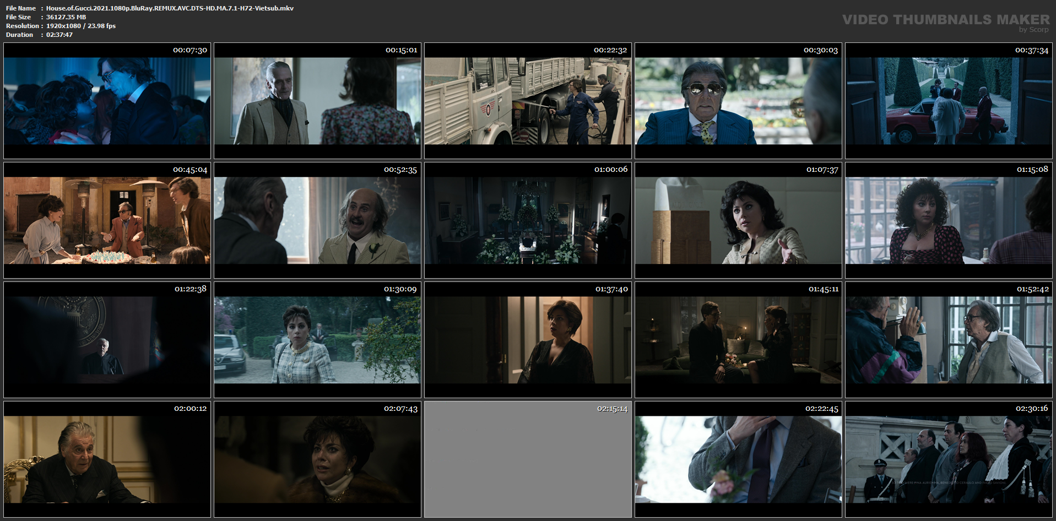Viewport: 1056px width, 521px height.
Task: Select the tweed jacket thumbnail at 02:22:45
Action: [x=738, y=459]
